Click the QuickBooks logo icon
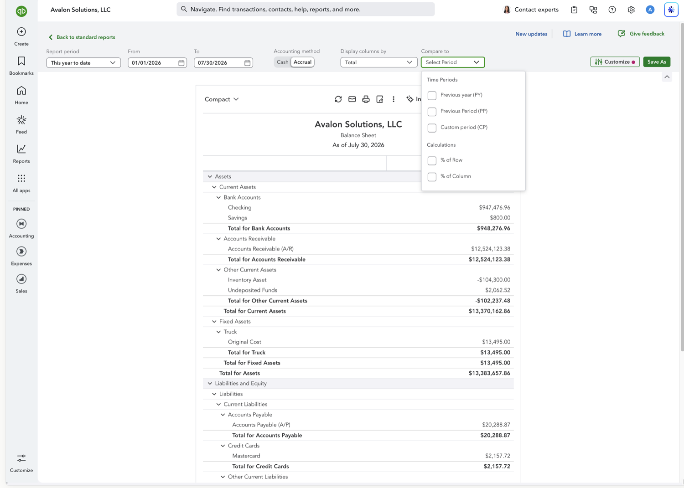The image size is (684, 488). [x=21, y=11]
